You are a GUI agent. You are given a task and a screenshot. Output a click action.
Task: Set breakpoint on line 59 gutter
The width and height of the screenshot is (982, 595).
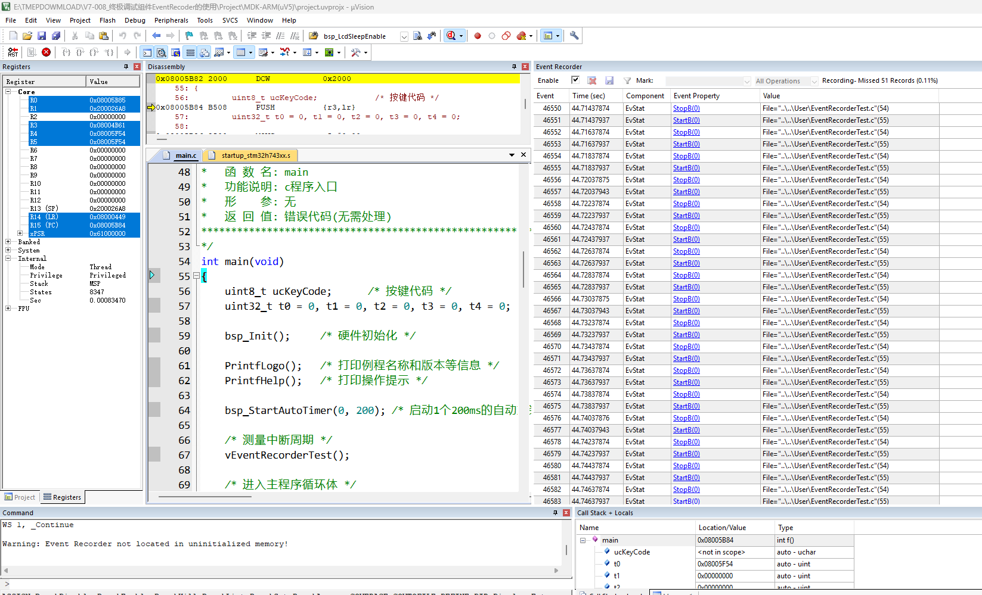154,335
